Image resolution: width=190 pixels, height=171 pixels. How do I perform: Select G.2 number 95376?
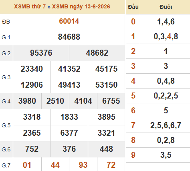[x=41, y=53]
